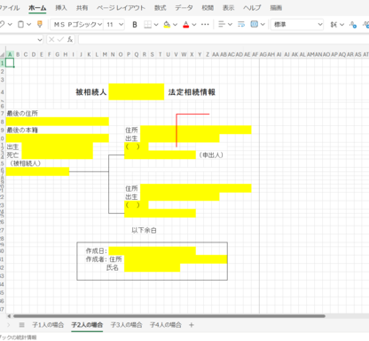The height and width of the screenshot is (341, 369).
Task: Open the number format 標準 dropdown
Action: point(297,25)
